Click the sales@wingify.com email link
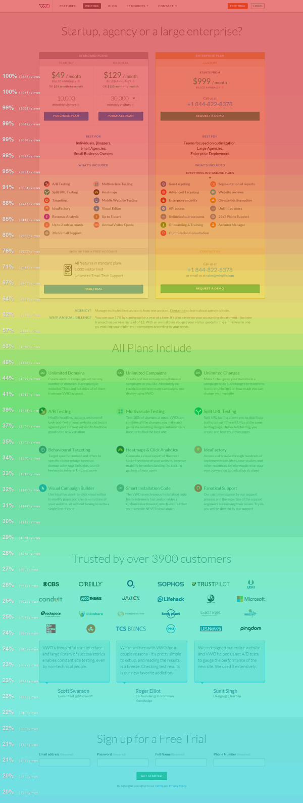 [x=220, y=276]
